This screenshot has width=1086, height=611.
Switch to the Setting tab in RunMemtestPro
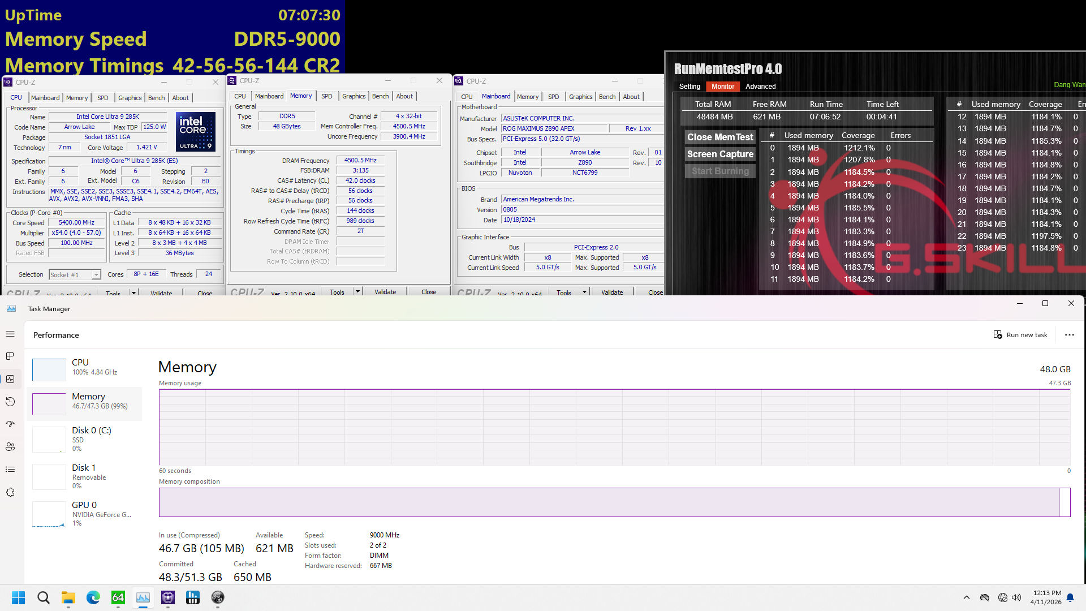coord(689,86)
